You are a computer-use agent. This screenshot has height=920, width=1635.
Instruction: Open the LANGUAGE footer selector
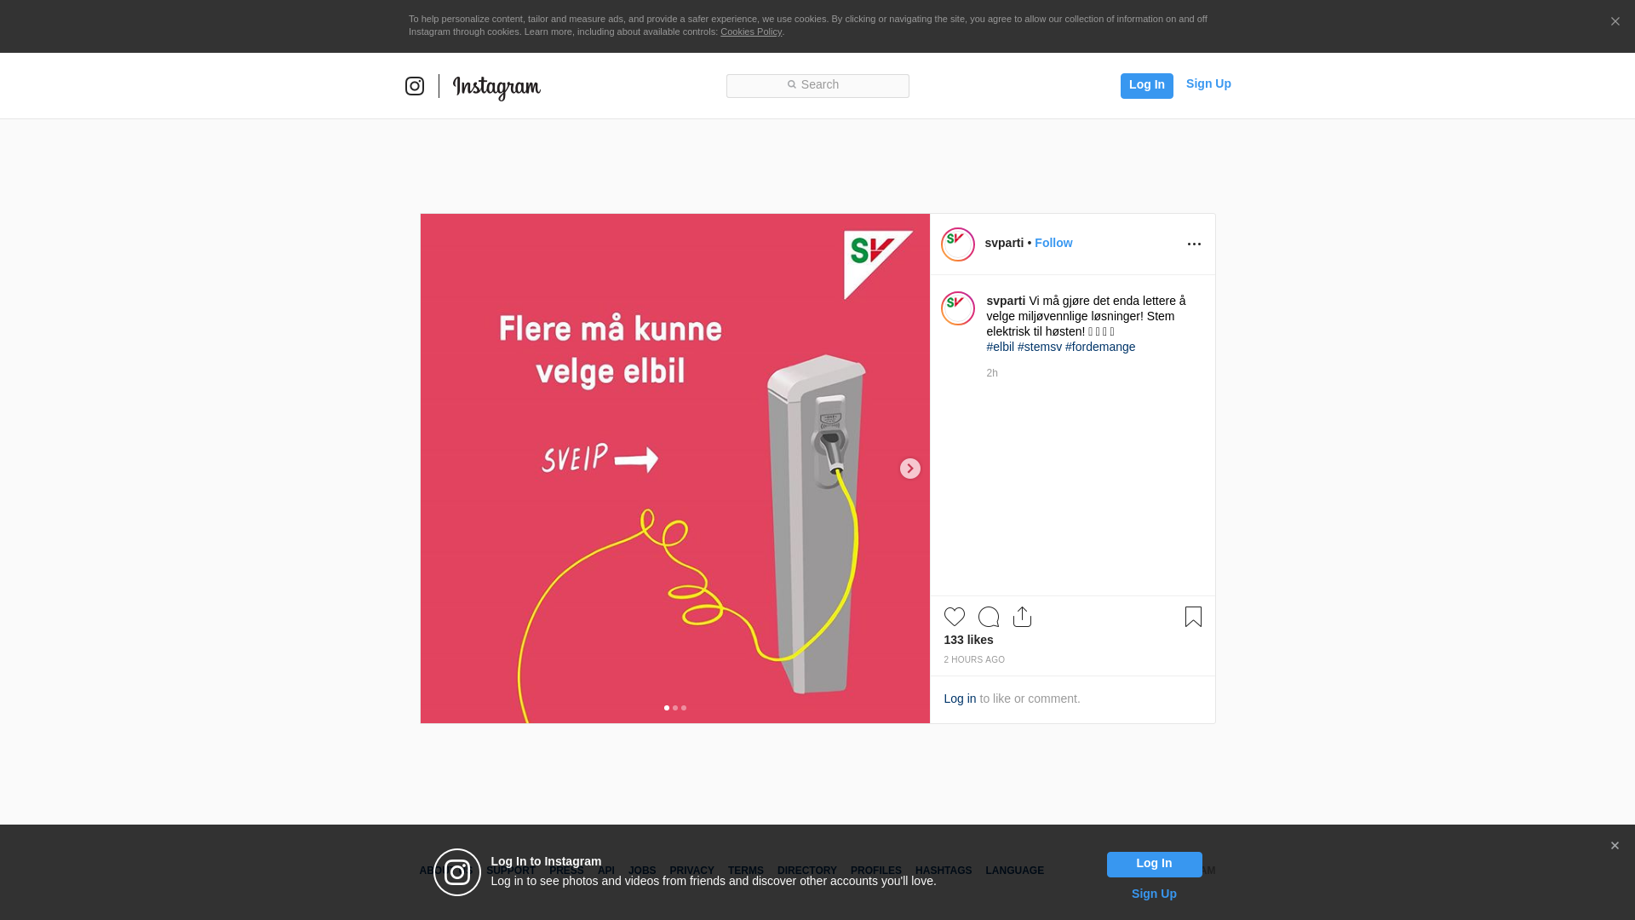tap(1014, 871)
